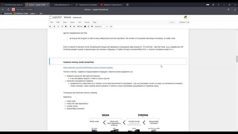Select the 'hardware memory model (simplified)' cell
Screen dimensions: 238x134
(x=118, y=61)
